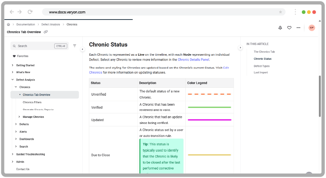Expand the Getting Started section
The image size is (326, 178).
13,65
